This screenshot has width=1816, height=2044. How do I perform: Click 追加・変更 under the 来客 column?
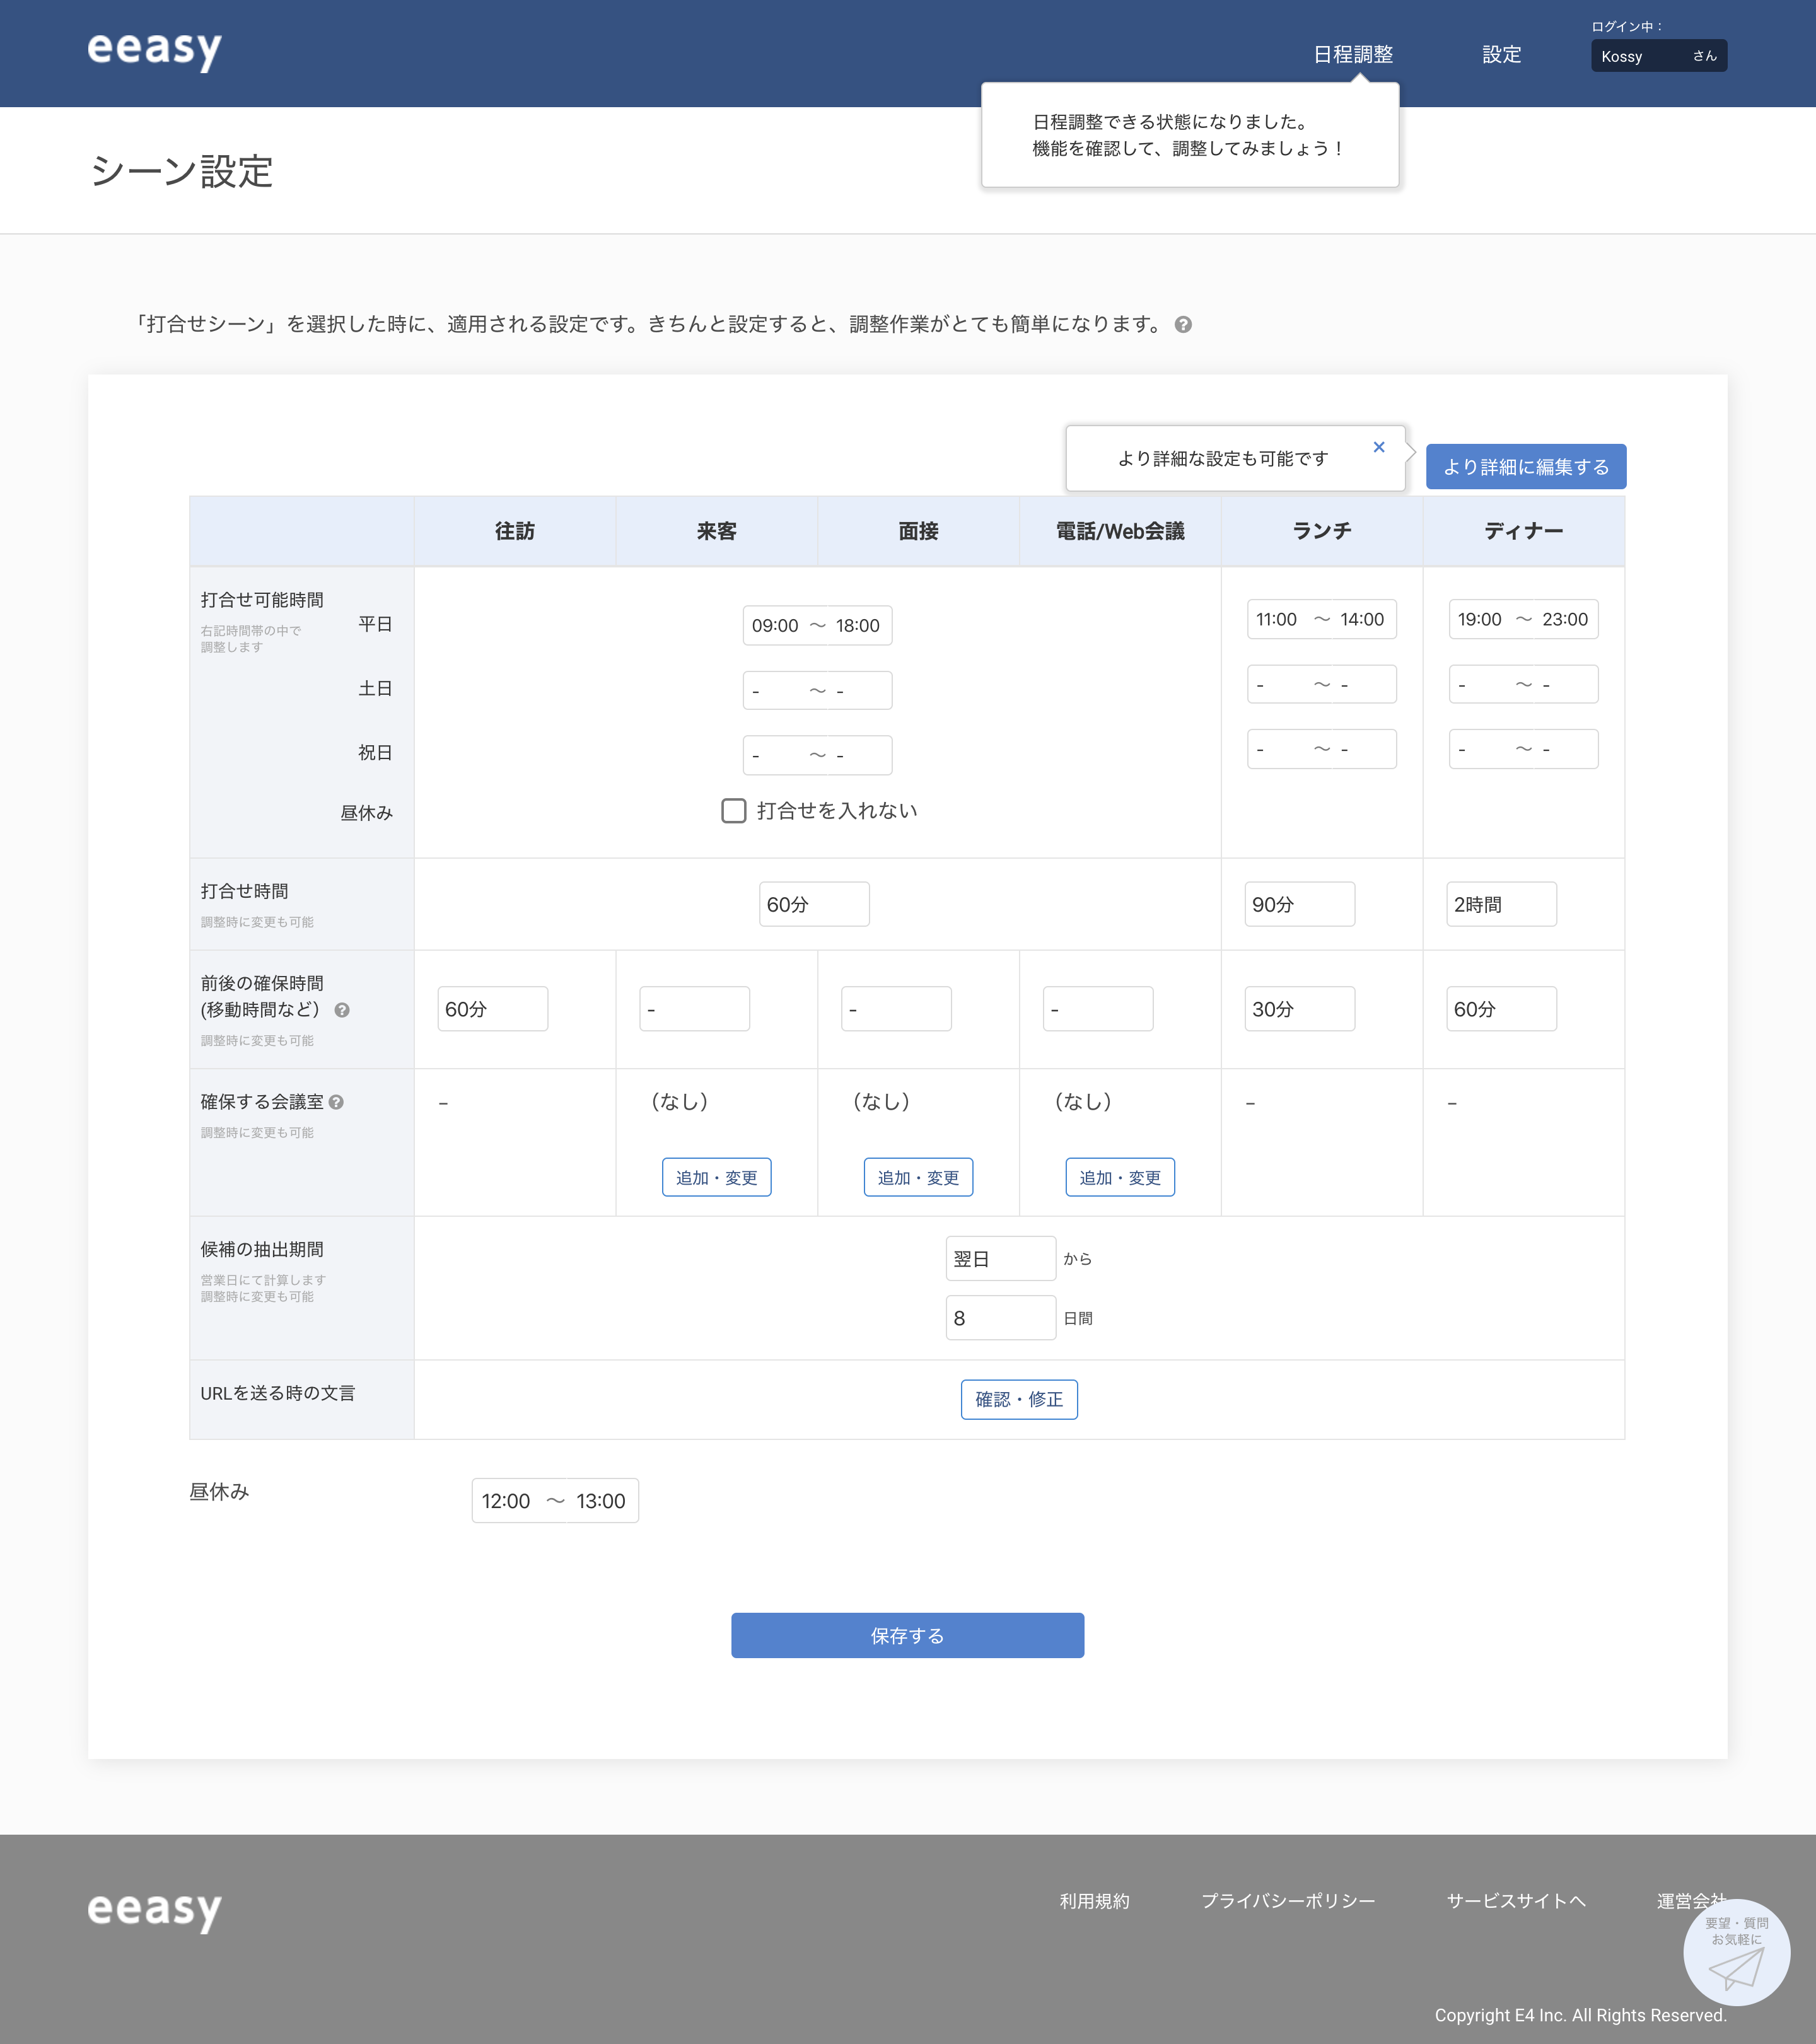[x=716, y=1177]
